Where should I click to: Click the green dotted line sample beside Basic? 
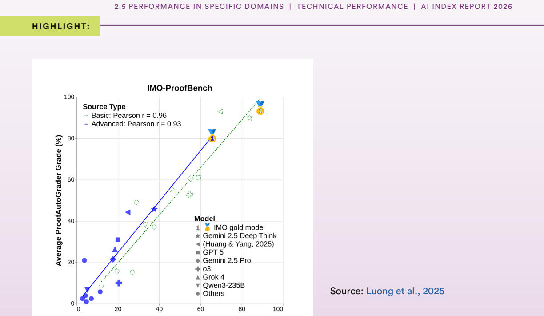pyautogui.click(x=86, y=116)
